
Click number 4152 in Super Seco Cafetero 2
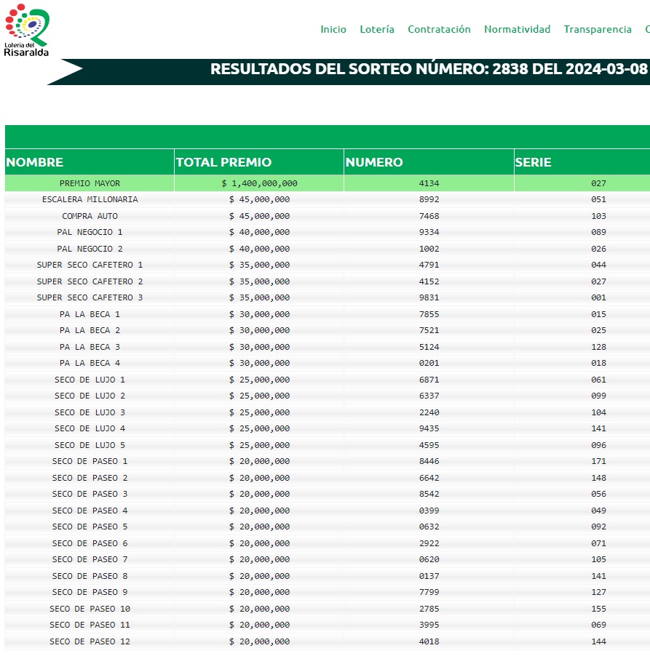pos(429,281)
